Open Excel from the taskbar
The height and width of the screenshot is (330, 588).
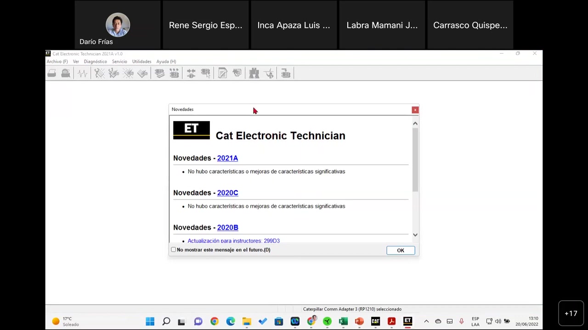343,321
